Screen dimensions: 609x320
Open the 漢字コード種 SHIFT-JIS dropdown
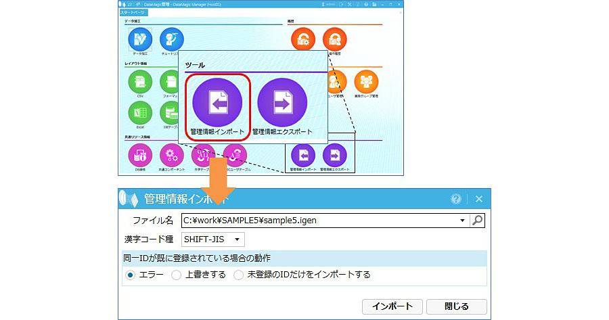[213, 239]
